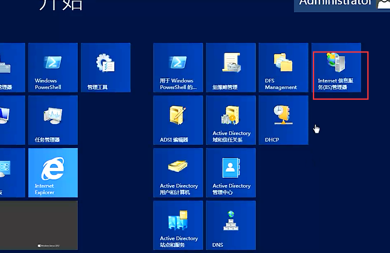This screenshot has height=253, width=390.
Task: Launch the DNS tile
Action: pos(231,226)
